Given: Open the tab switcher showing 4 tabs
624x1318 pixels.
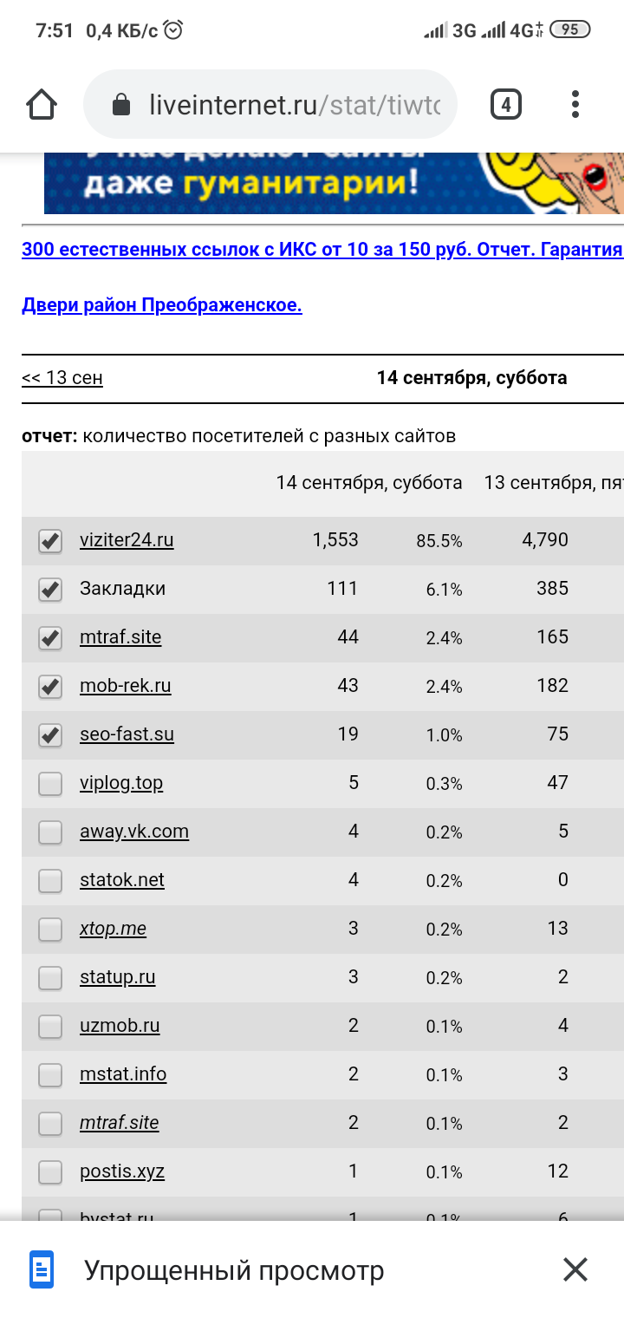Looking at the screenshot, I should (506, 105).
